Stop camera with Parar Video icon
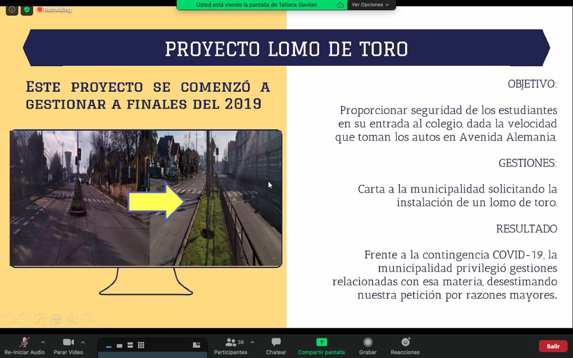This screenshot has height=358, width=573. click(x=68, y=343)
